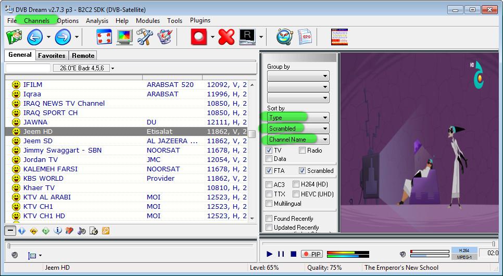This screenshot has height=276, width=503.
Task: Switch to the Favorites tab
Action: tap(52, 56)
